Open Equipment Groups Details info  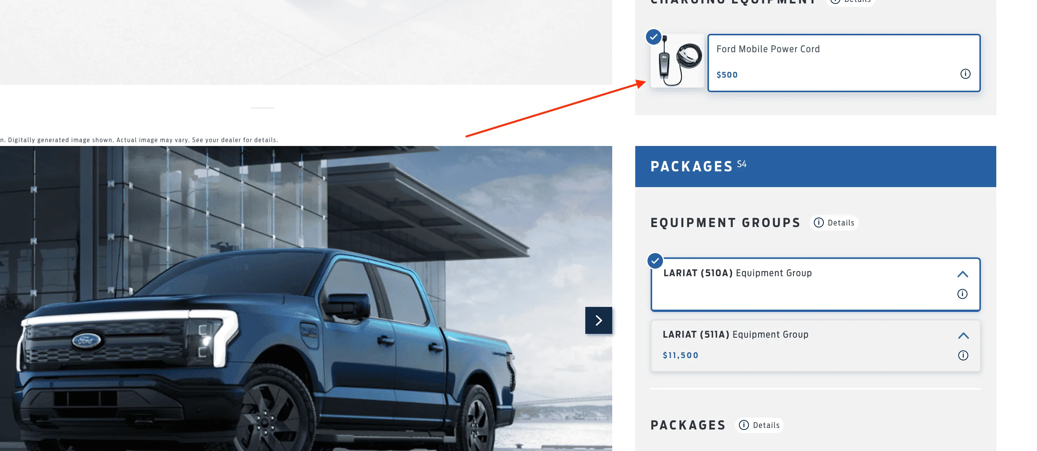[x=834, y=223]
